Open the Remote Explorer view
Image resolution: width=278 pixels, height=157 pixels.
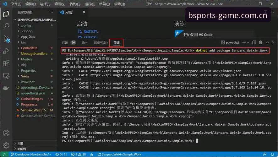(6, 76)
